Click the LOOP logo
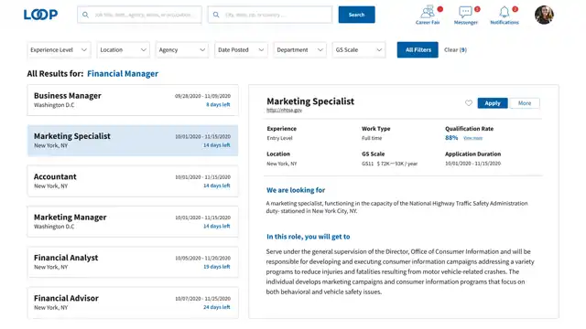 pyautogui.click(x=40, y=15)
